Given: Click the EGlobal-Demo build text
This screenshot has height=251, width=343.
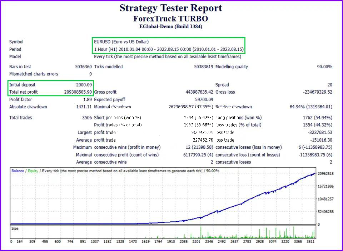Looking at the screenshot, I should tap(171, 26).
